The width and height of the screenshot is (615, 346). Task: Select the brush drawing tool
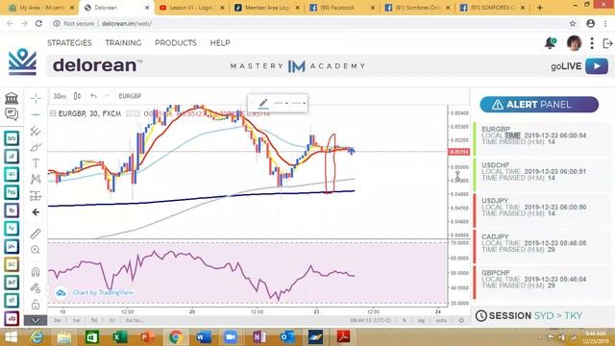click(36, 147)
